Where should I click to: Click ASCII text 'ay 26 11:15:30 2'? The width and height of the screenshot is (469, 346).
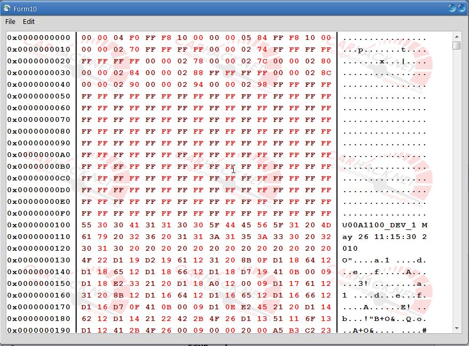pos(385,237)
